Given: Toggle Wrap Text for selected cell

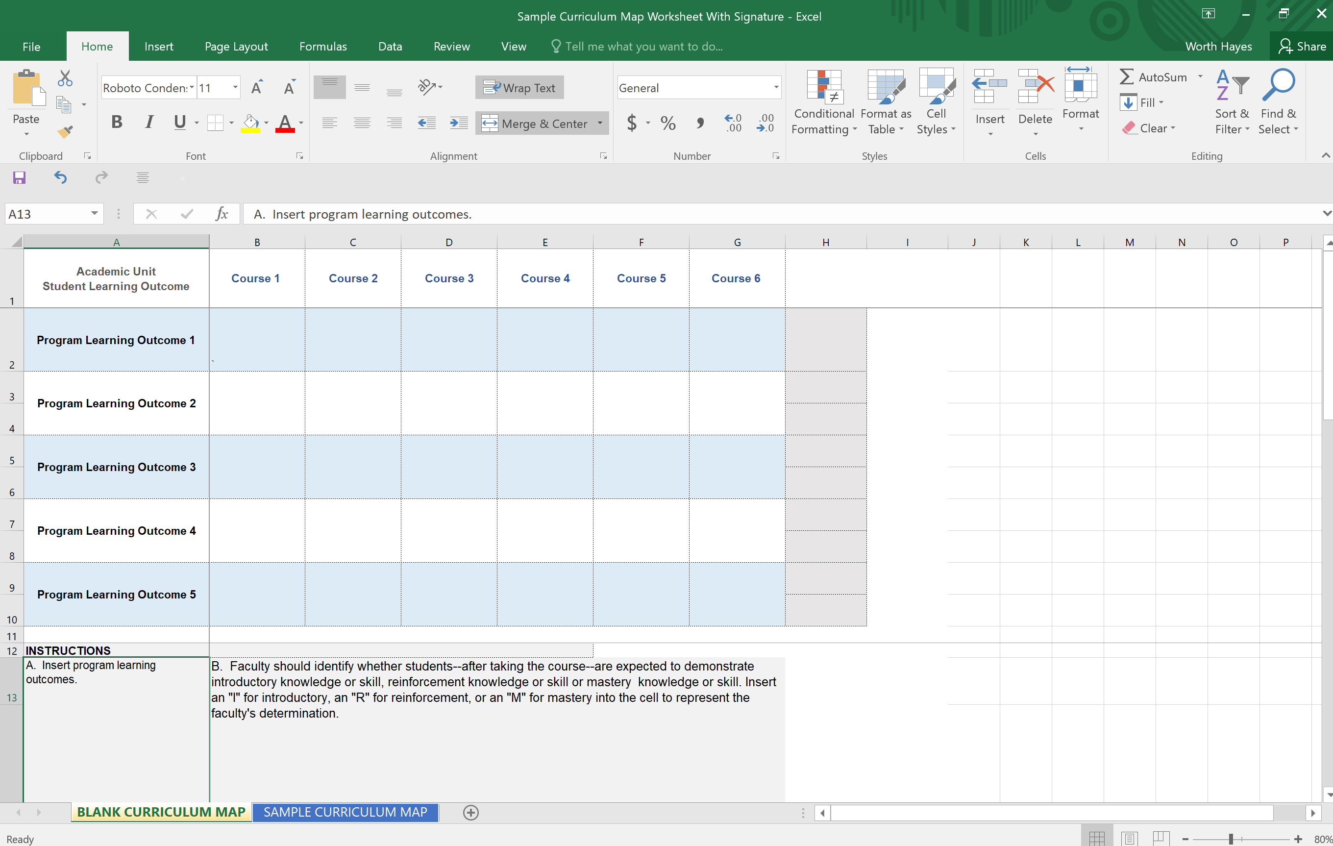Looking at the screenshot, I should pyautogui.click(x=519, y=87).
